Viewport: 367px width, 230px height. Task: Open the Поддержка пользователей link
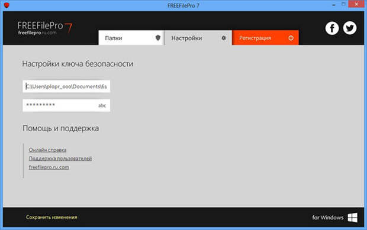60,158
